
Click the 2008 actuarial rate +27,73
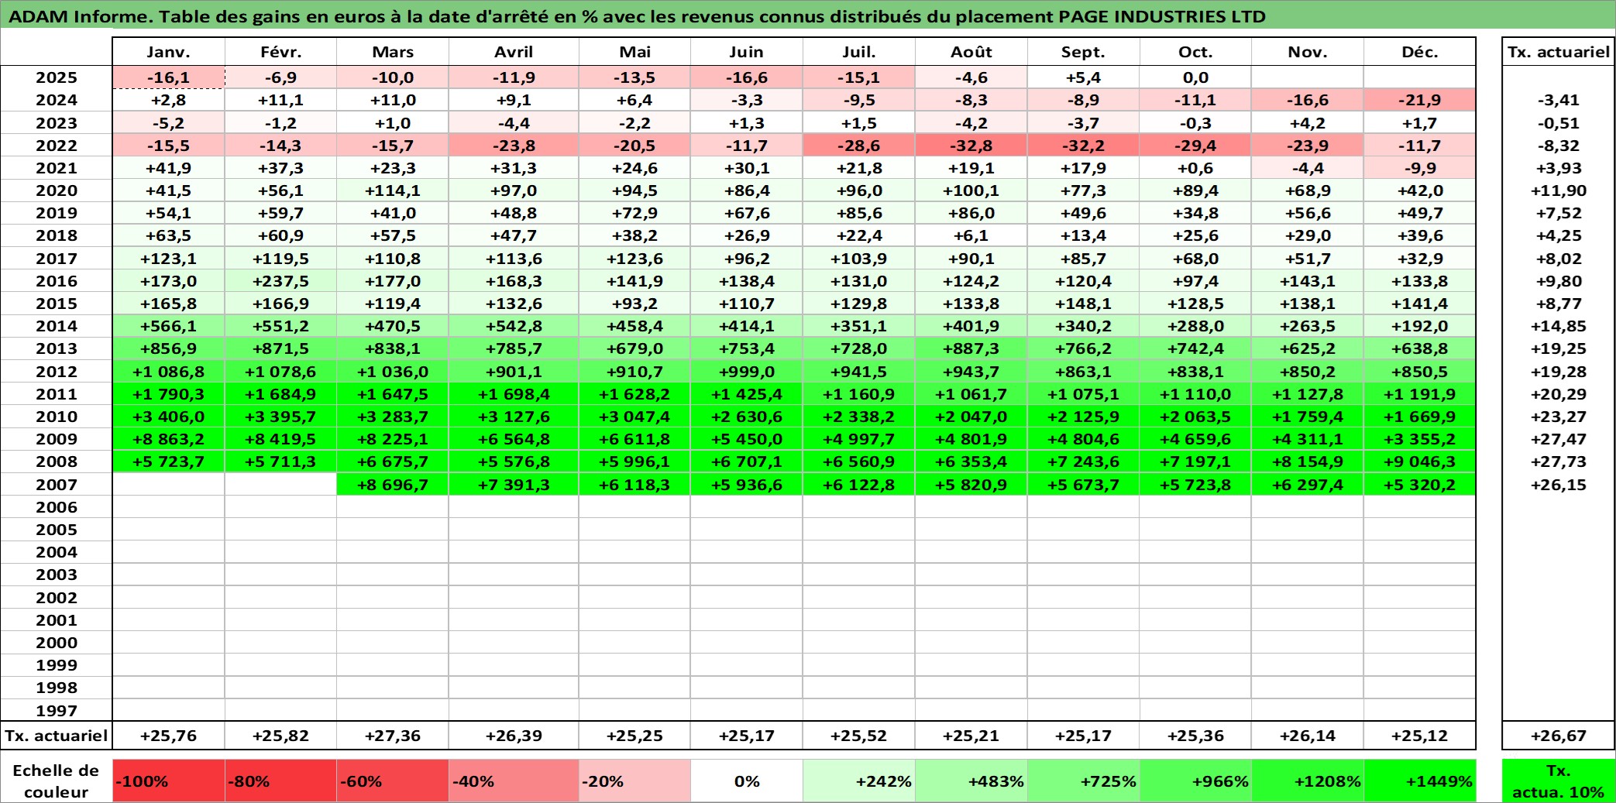tap(1558, 462)
